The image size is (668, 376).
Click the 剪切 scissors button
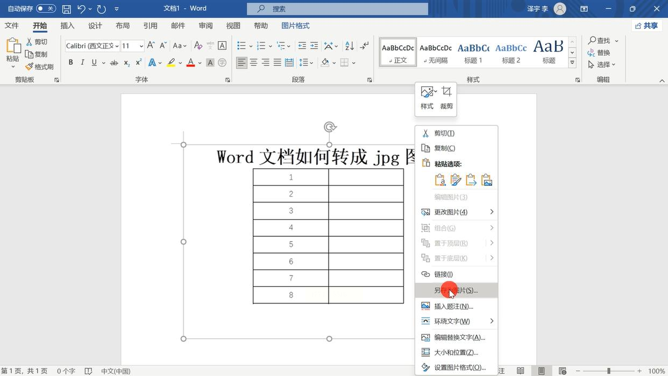pyautogui.click(x=37, y=42)
